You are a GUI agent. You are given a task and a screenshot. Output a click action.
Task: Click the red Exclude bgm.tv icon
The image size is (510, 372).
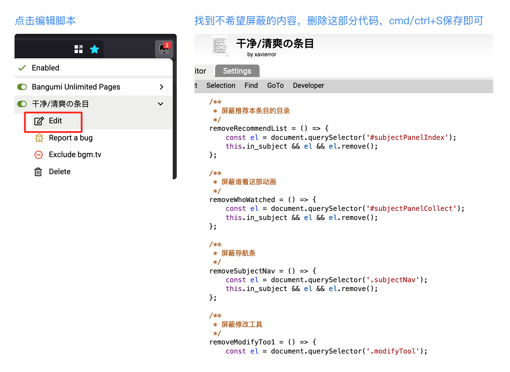coord(39,155)
